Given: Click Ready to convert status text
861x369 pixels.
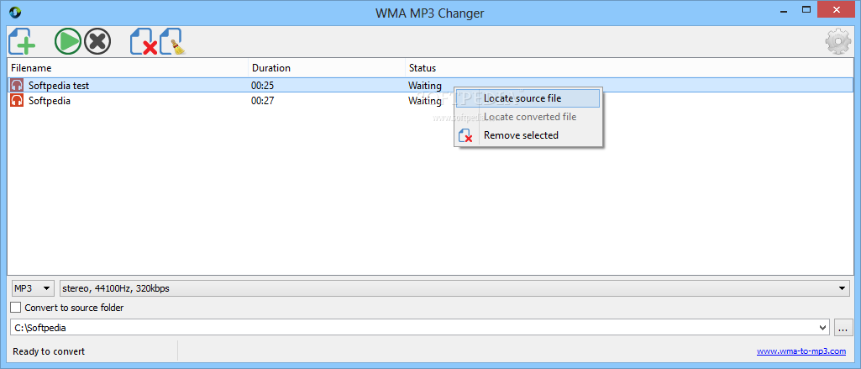Looking at the screenshot, I should [x=49, y=351].
